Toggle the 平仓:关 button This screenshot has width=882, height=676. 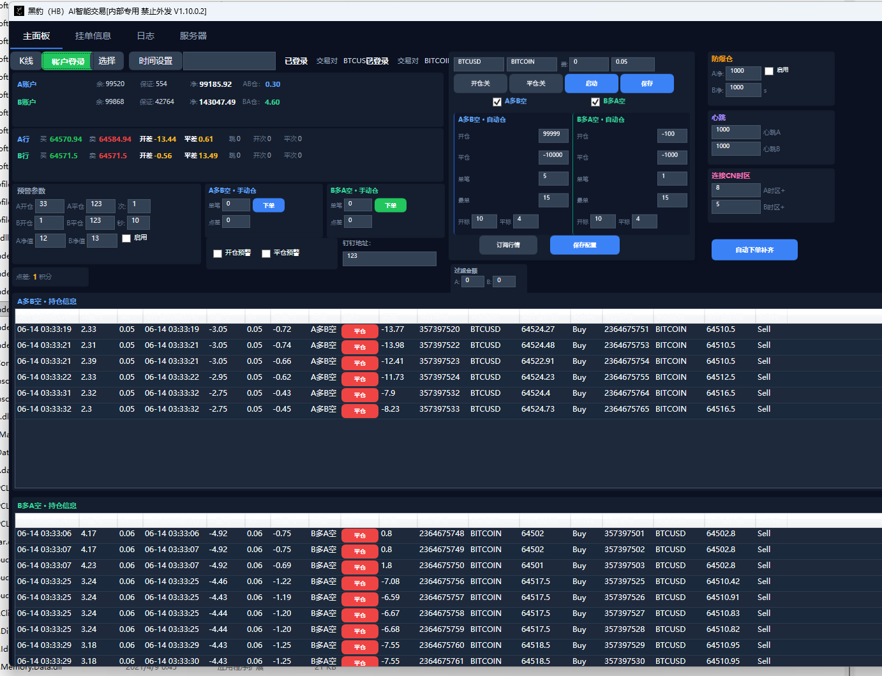(536, 84)
